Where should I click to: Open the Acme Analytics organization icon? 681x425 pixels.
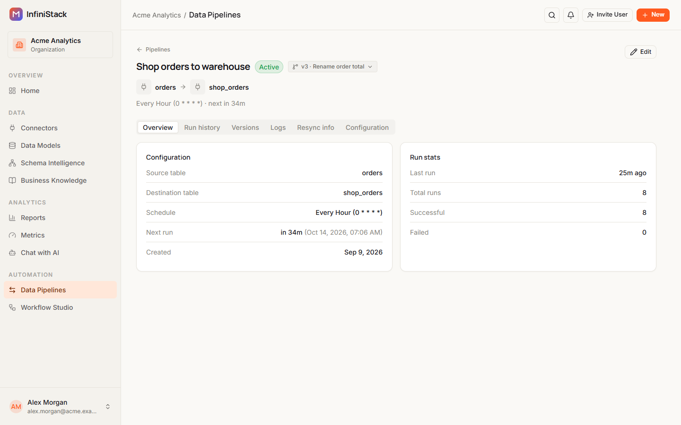[x=19, y=45]
